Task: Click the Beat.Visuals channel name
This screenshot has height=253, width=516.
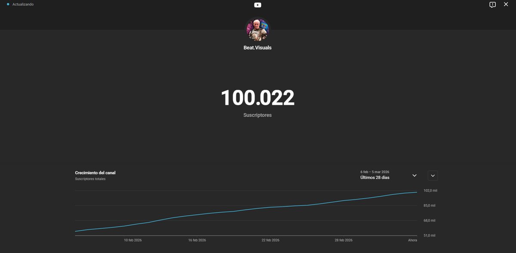Action: pos(258,48)
